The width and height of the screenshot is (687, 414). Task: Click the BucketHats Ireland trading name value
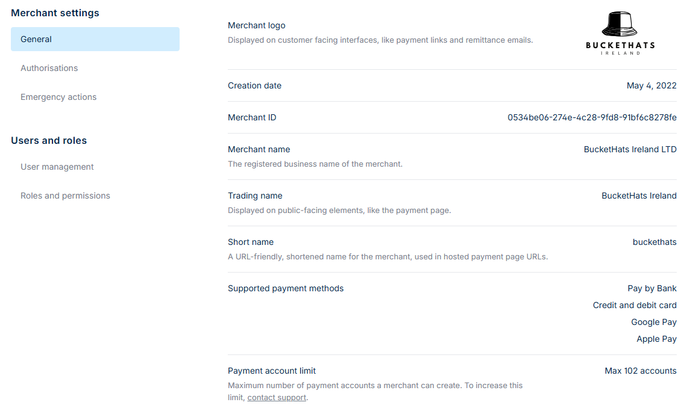(639, 196)
